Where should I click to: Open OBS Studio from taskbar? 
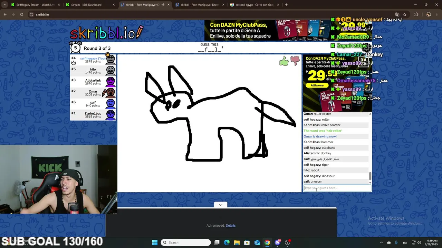[x=287, y=242]
